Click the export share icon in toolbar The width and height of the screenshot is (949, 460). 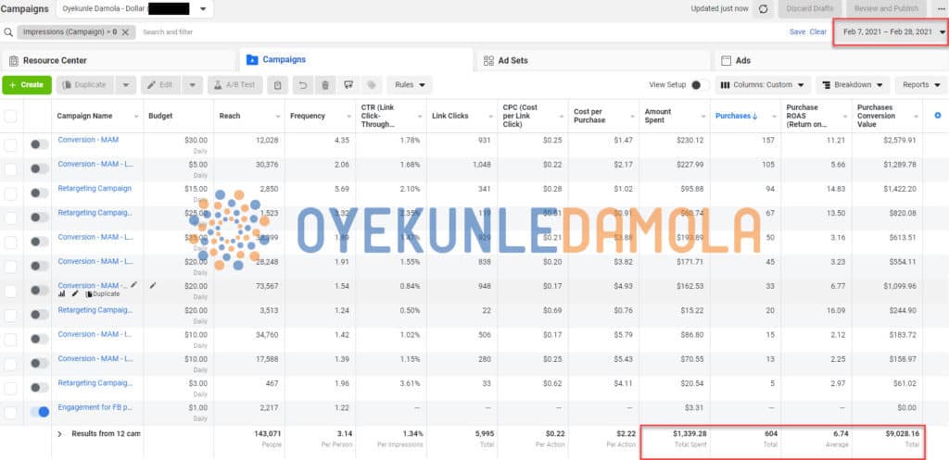348,85
